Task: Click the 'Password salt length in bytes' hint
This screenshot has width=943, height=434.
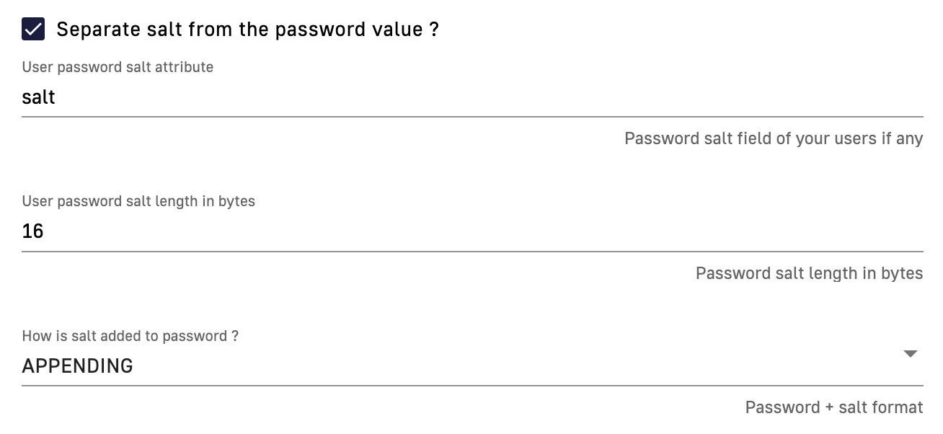Action: click(809, 273)
